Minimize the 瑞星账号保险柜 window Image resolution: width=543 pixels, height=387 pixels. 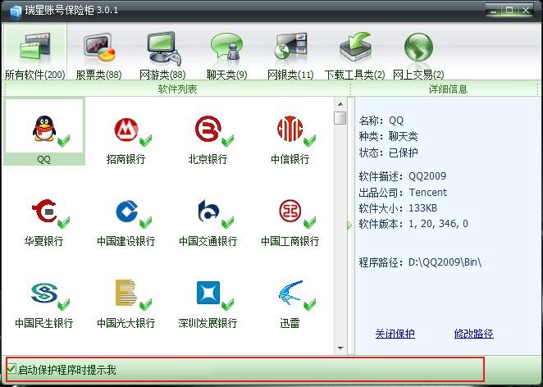tap(494, 11)
